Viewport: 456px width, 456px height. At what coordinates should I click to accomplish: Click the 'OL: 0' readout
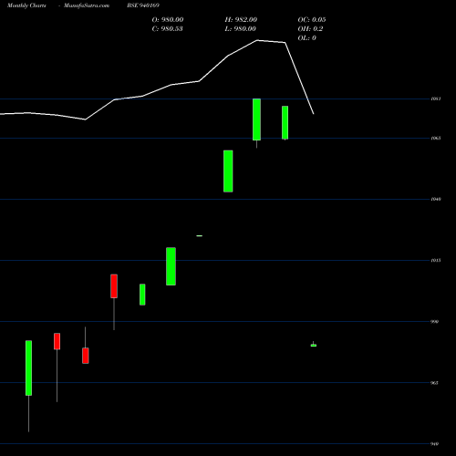(307, 38)
